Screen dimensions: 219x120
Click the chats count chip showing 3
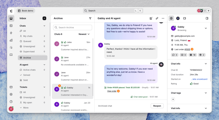coord(175,55)
